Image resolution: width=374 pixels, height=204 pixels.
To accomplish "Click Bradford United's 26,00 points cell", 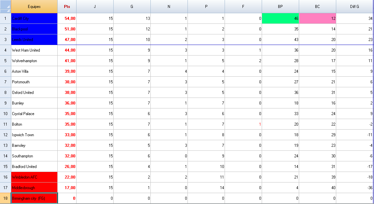I will tap(67, 167).
